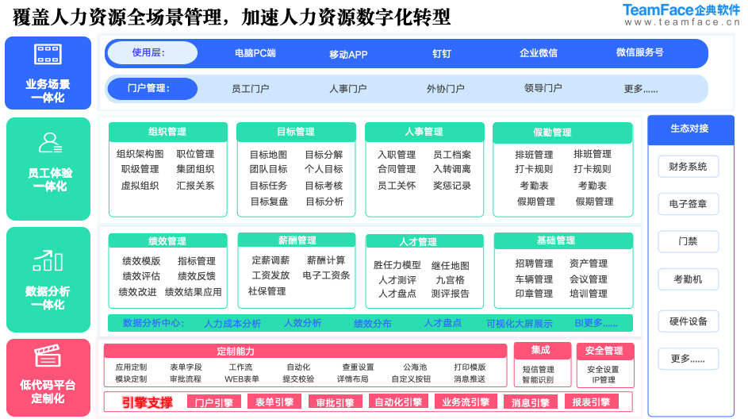Open 领导门户 in portal management
The width and height of the screenshot is (748, 419).
tap(543, 88)
